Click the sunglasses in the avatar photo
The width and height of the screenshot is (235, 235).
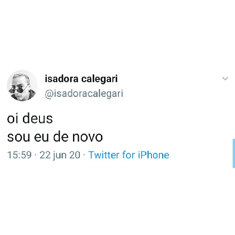click(18, 90)
